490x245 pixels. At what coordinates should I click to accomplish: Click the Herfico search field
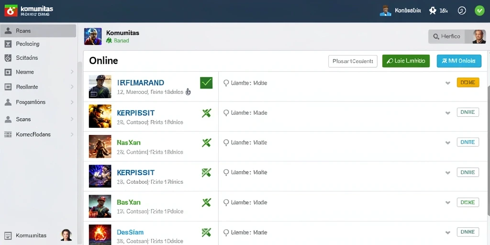coord(446,36)
